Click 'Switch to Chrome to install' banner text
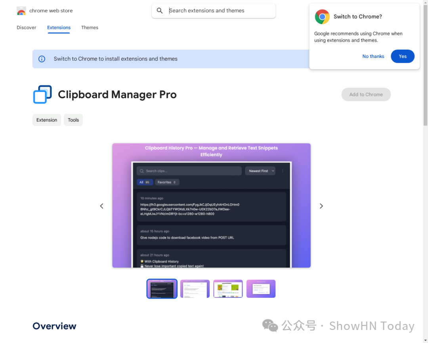 click(x=115, y=59)
